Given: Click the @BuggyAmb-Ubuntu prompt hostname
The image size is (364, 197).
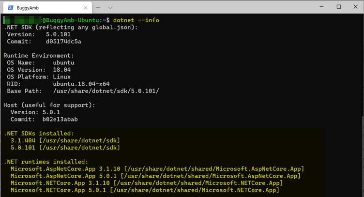Looking at the screenshot, I should point(71,20).
